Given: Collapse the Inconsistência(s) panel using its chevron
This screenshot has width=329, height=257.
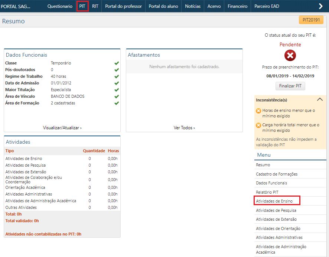Looking at the screenshot, I should [x=320, y=99].
